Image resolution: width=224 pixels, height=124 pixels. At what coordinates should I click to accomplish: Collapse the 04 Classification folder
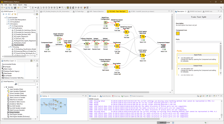(x=9, y=28)
